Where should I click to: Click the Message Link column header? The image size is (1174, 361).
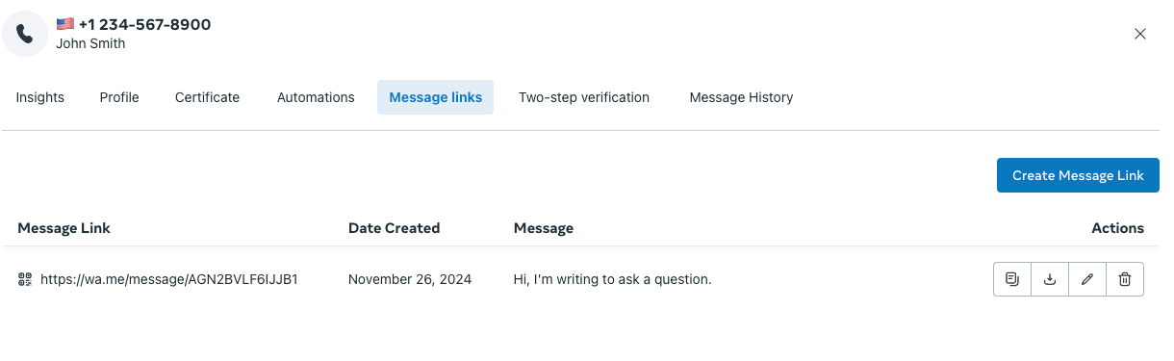click(x=64, y=228)
